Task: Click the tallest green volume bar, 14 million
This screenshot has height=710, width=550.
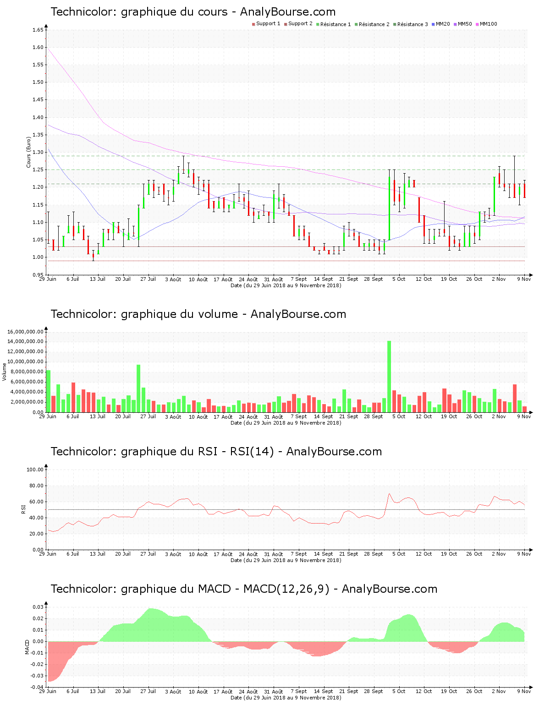Action: point(389,377)
